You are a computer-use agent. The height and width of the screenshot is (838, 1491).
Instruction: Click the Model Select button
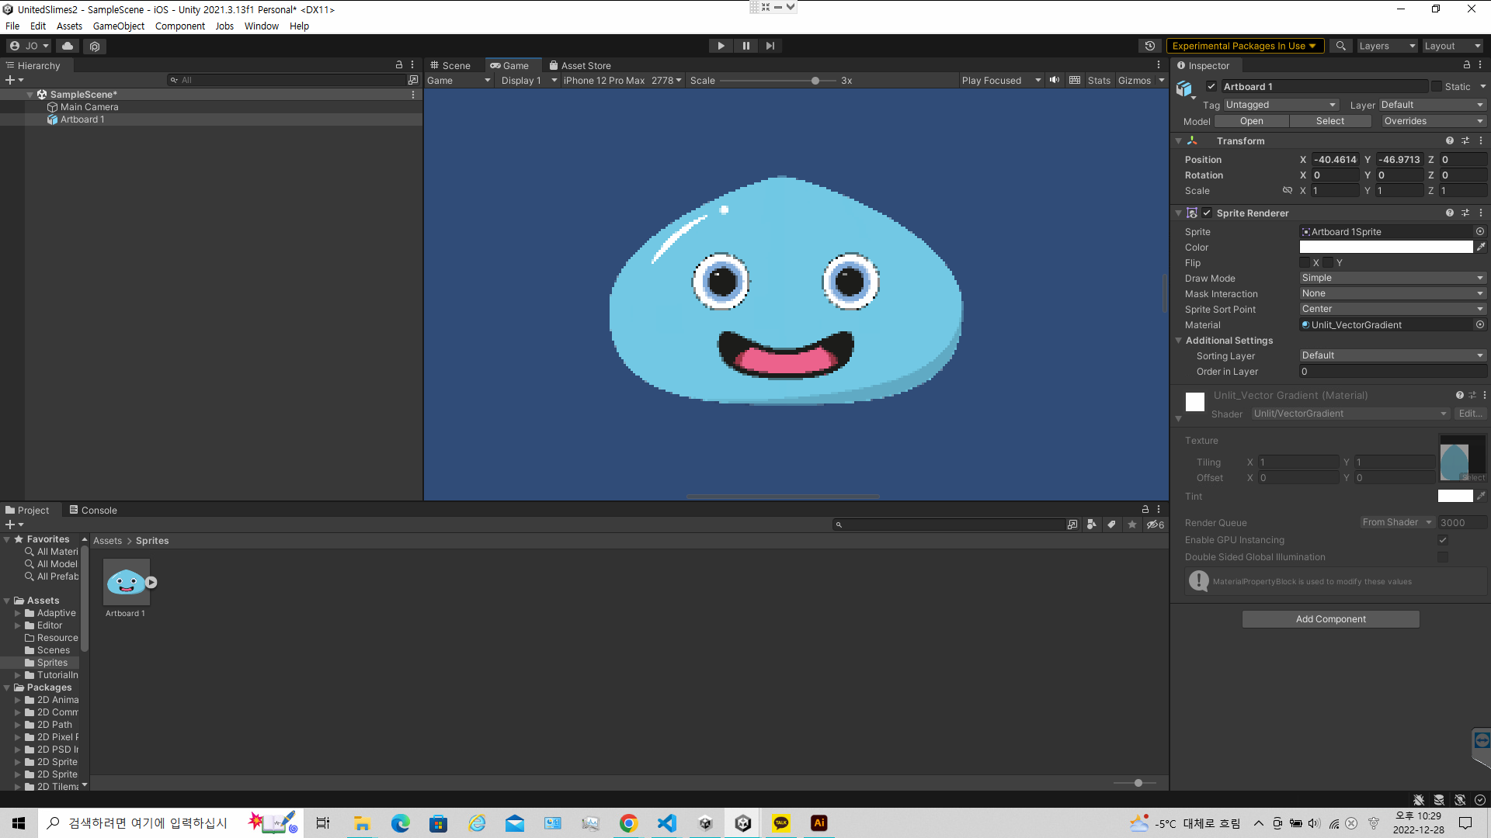tap(1330, 121)
